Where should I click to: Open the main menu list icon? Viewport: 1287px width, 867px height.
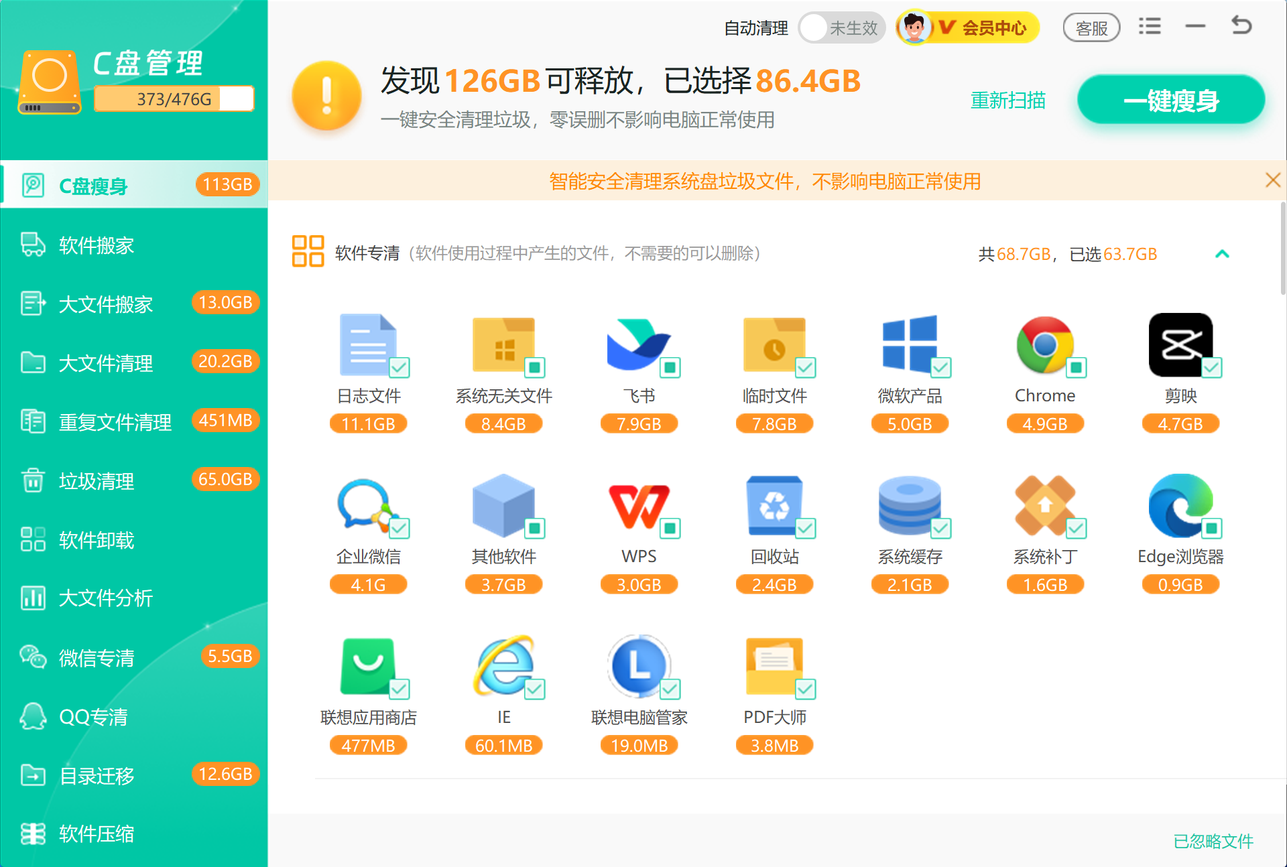pyautogui.click(x=1150, y=27)
